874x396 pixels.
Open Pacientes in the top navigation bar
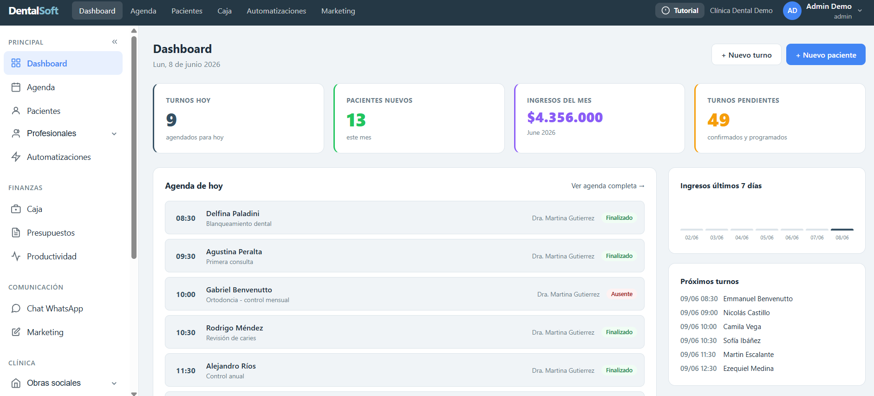point(187,11)
